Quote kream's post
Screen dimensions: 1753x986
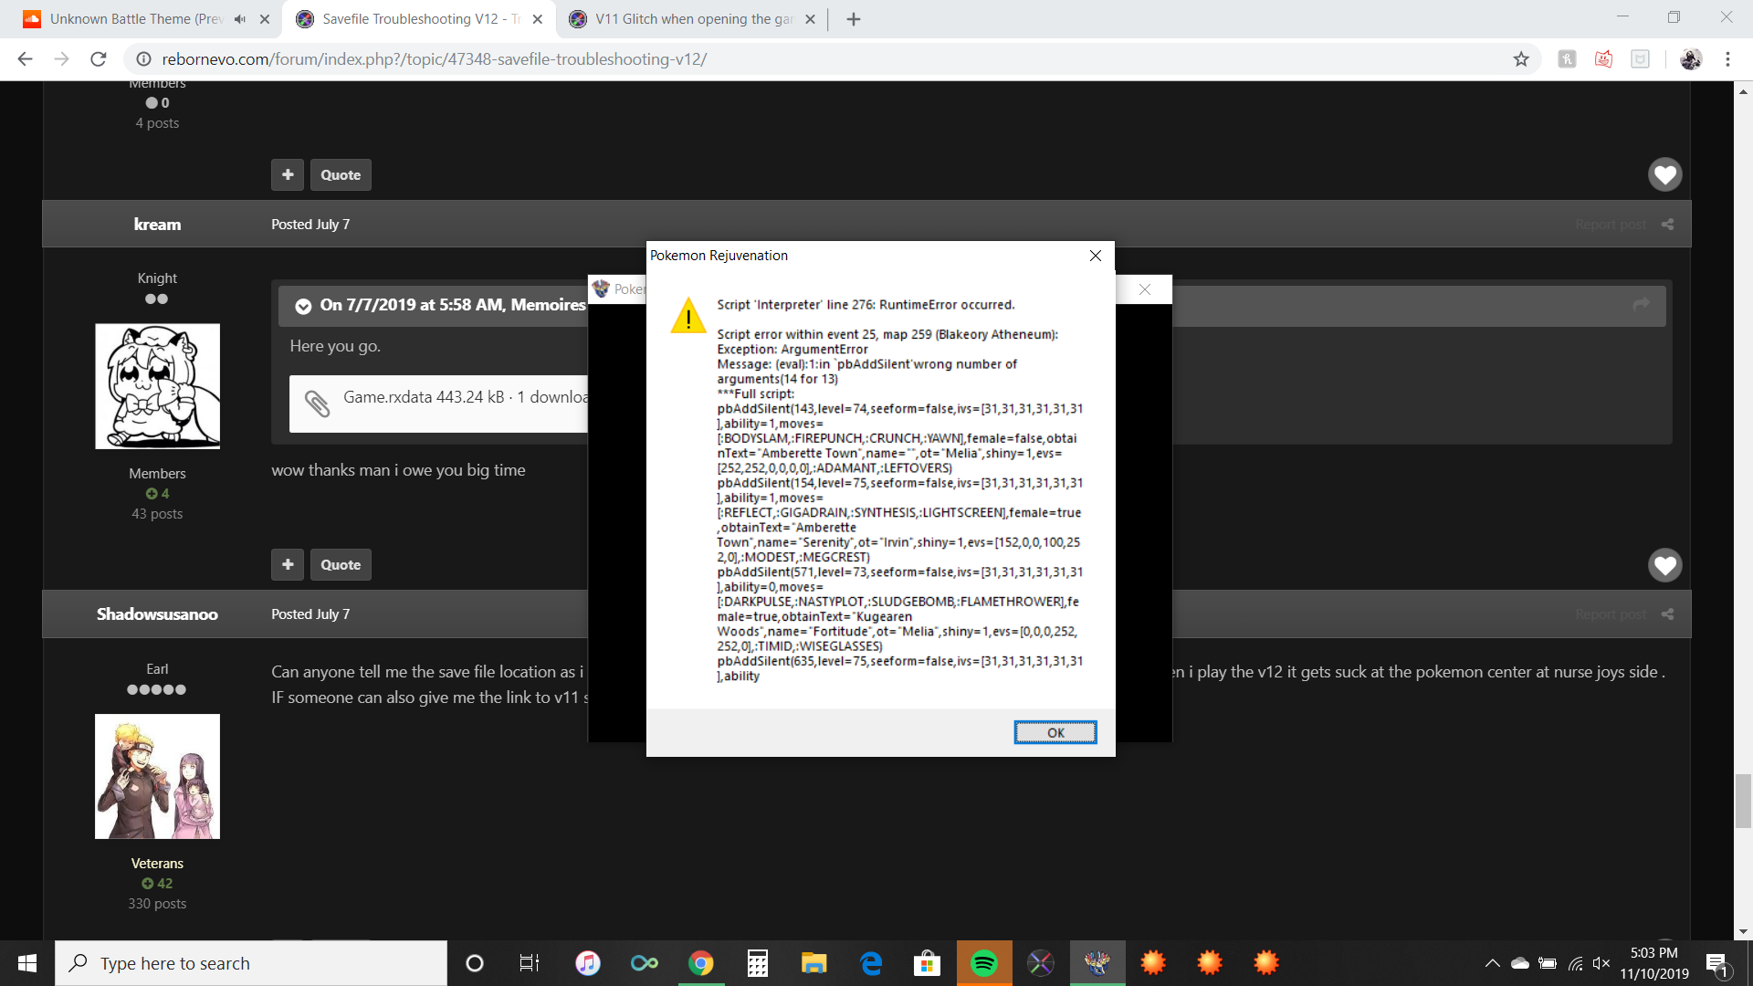point(341,565)
